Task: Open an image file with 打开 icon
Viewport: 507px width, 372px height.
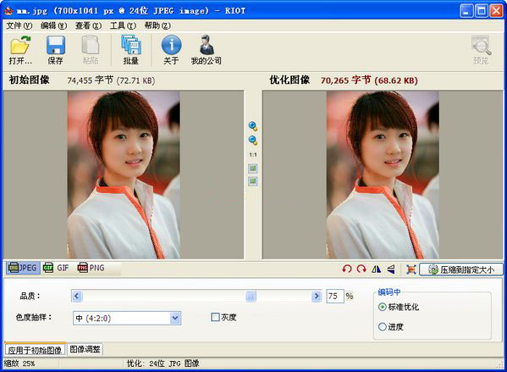Action: (x=20, y=50)
